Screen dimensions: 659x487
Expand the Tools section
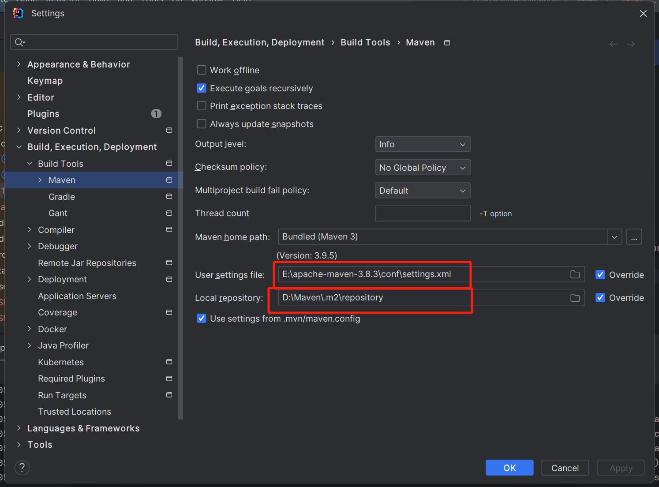click(x=19, y=445)
